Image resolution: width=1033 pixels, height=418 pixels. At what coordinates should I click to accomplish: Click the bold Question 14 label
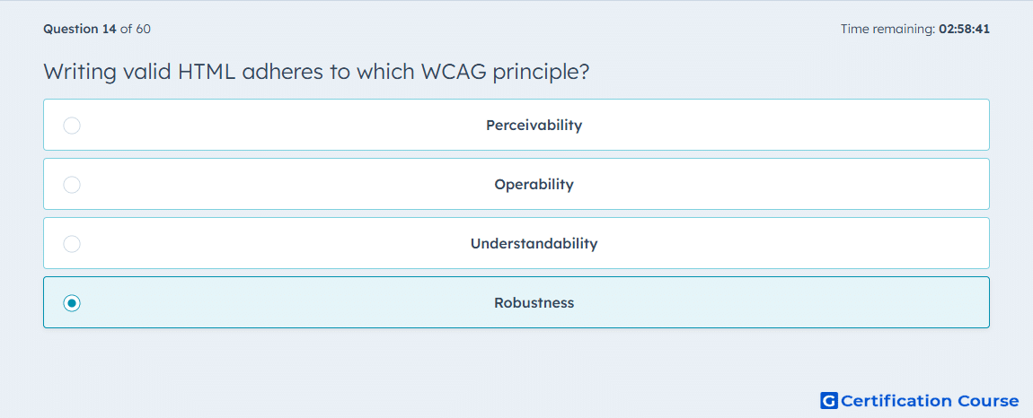pos(80,29)
